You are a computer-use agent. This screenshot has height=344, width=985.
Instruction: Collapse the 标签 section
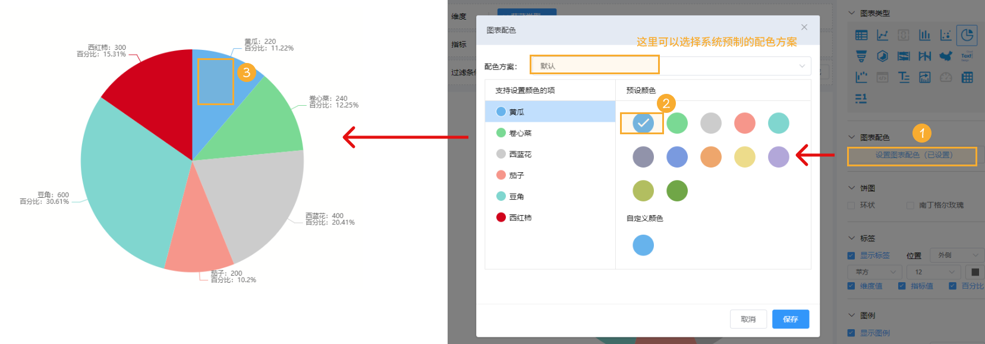tap(851, 238)
